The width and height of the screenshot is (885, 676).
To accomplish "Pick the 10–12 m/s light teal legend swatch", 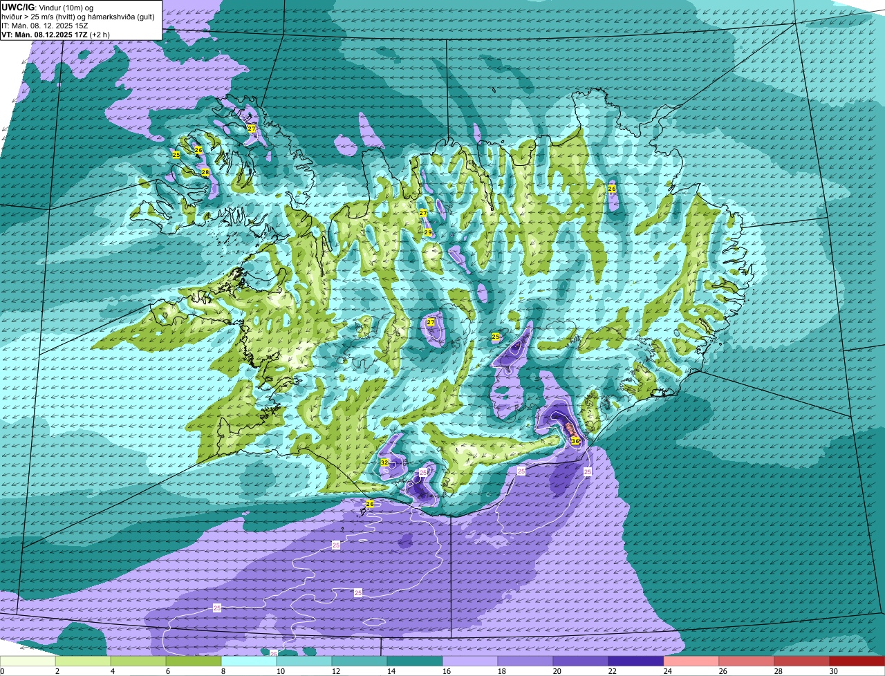I will [x=304, y=661].
